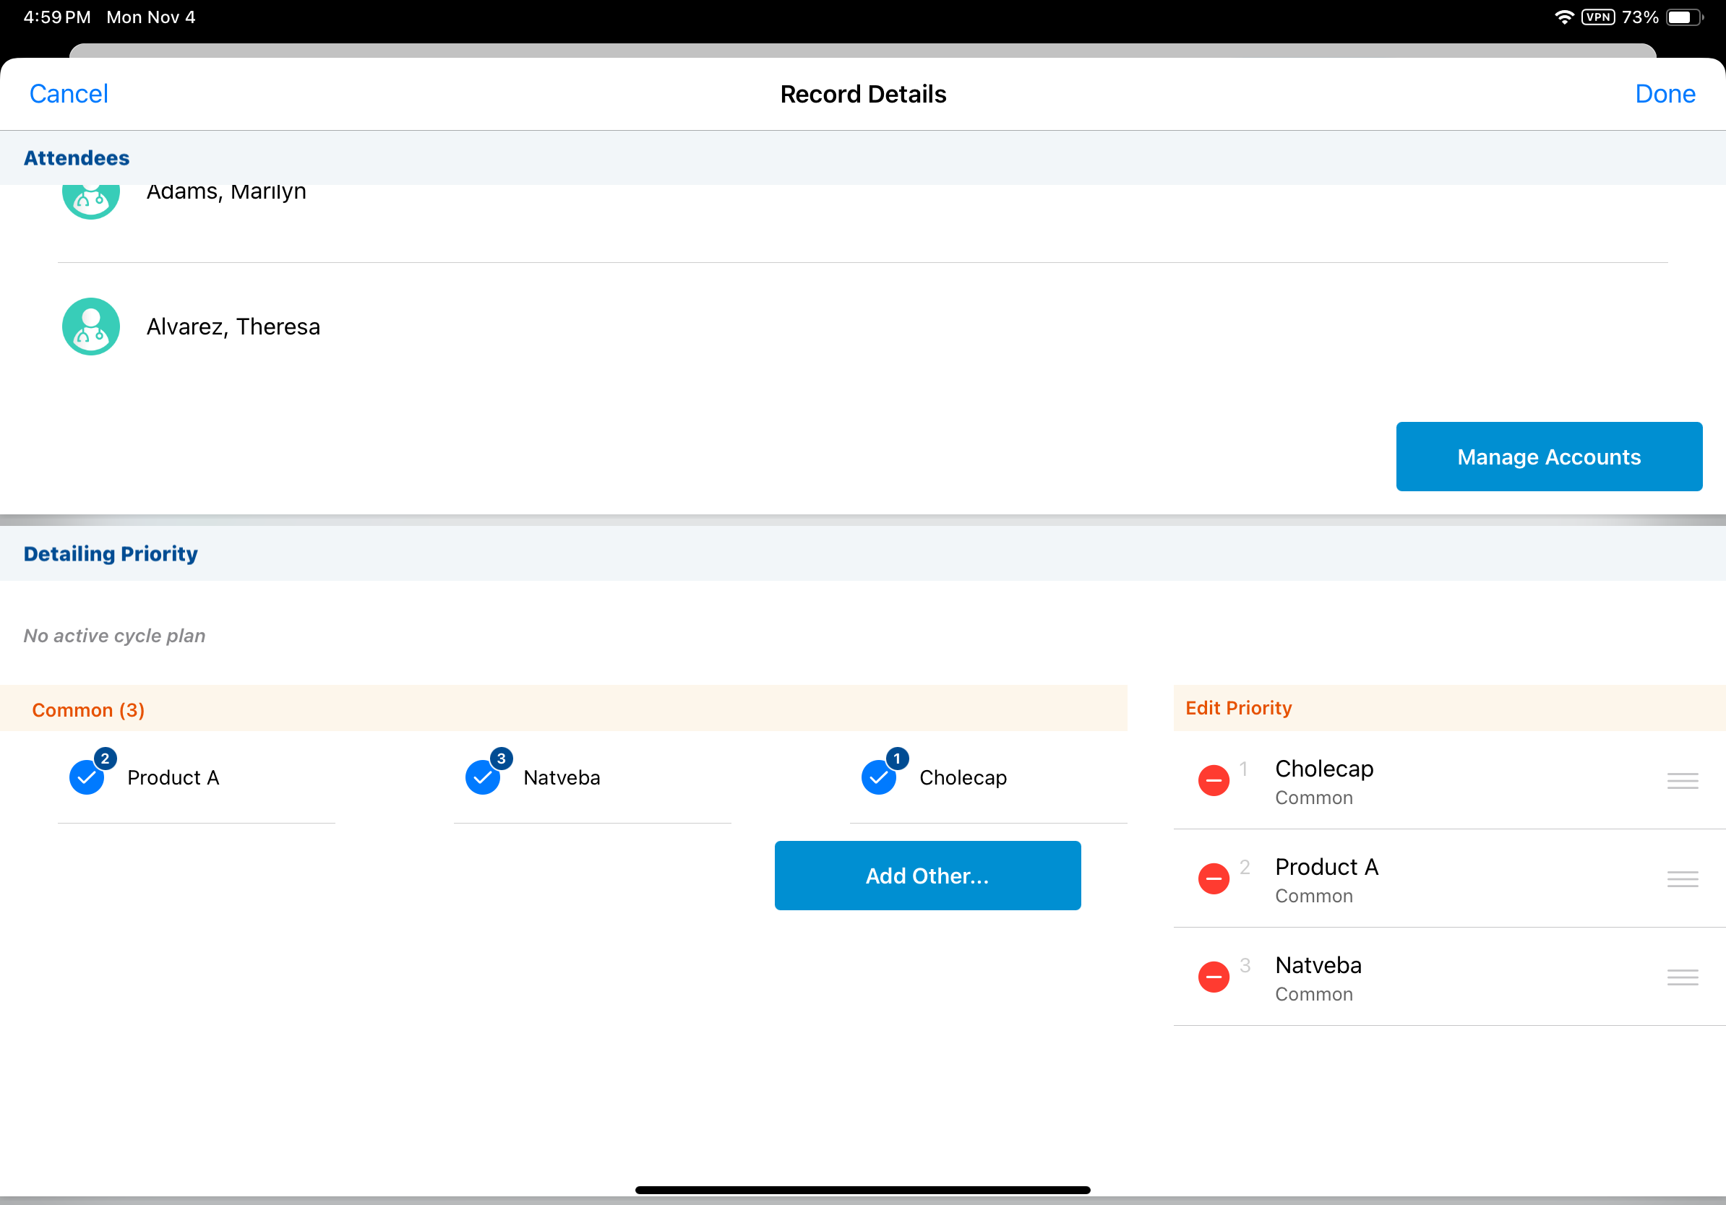The width and height of the screenshot is (1726, 1205).
Task: Tap Alvarez, Theresa doctor avatar icon
Action: tap(91, 327)
